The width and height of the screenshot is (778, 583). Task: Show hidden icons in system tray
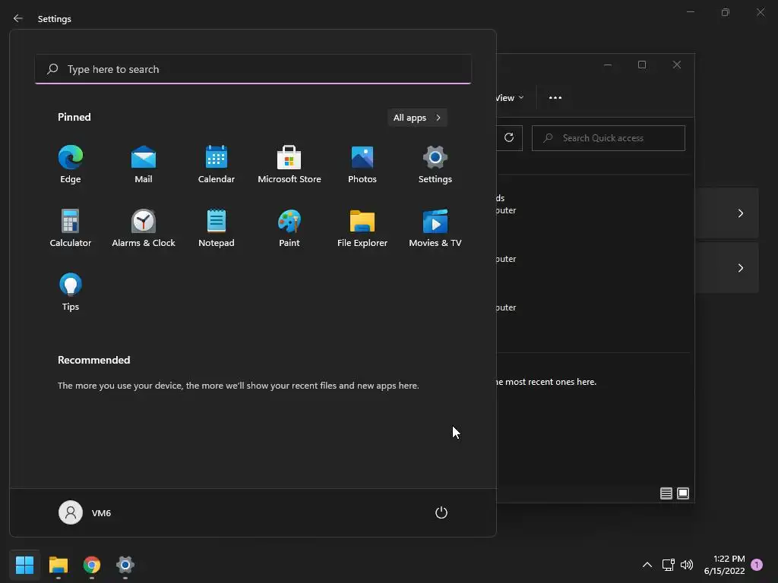click(x=647, y=565)
